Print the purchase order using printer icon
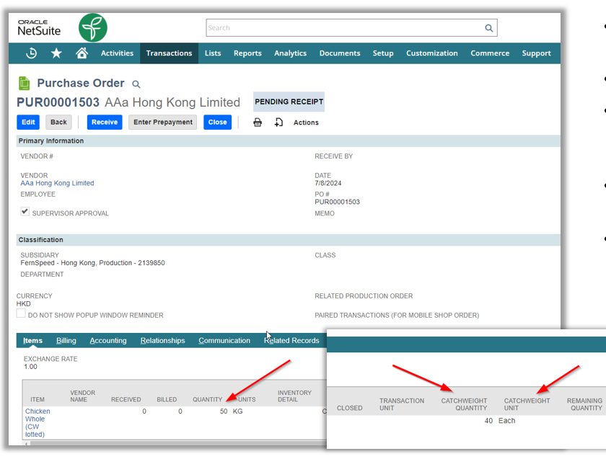 click(x=258, y=122)
